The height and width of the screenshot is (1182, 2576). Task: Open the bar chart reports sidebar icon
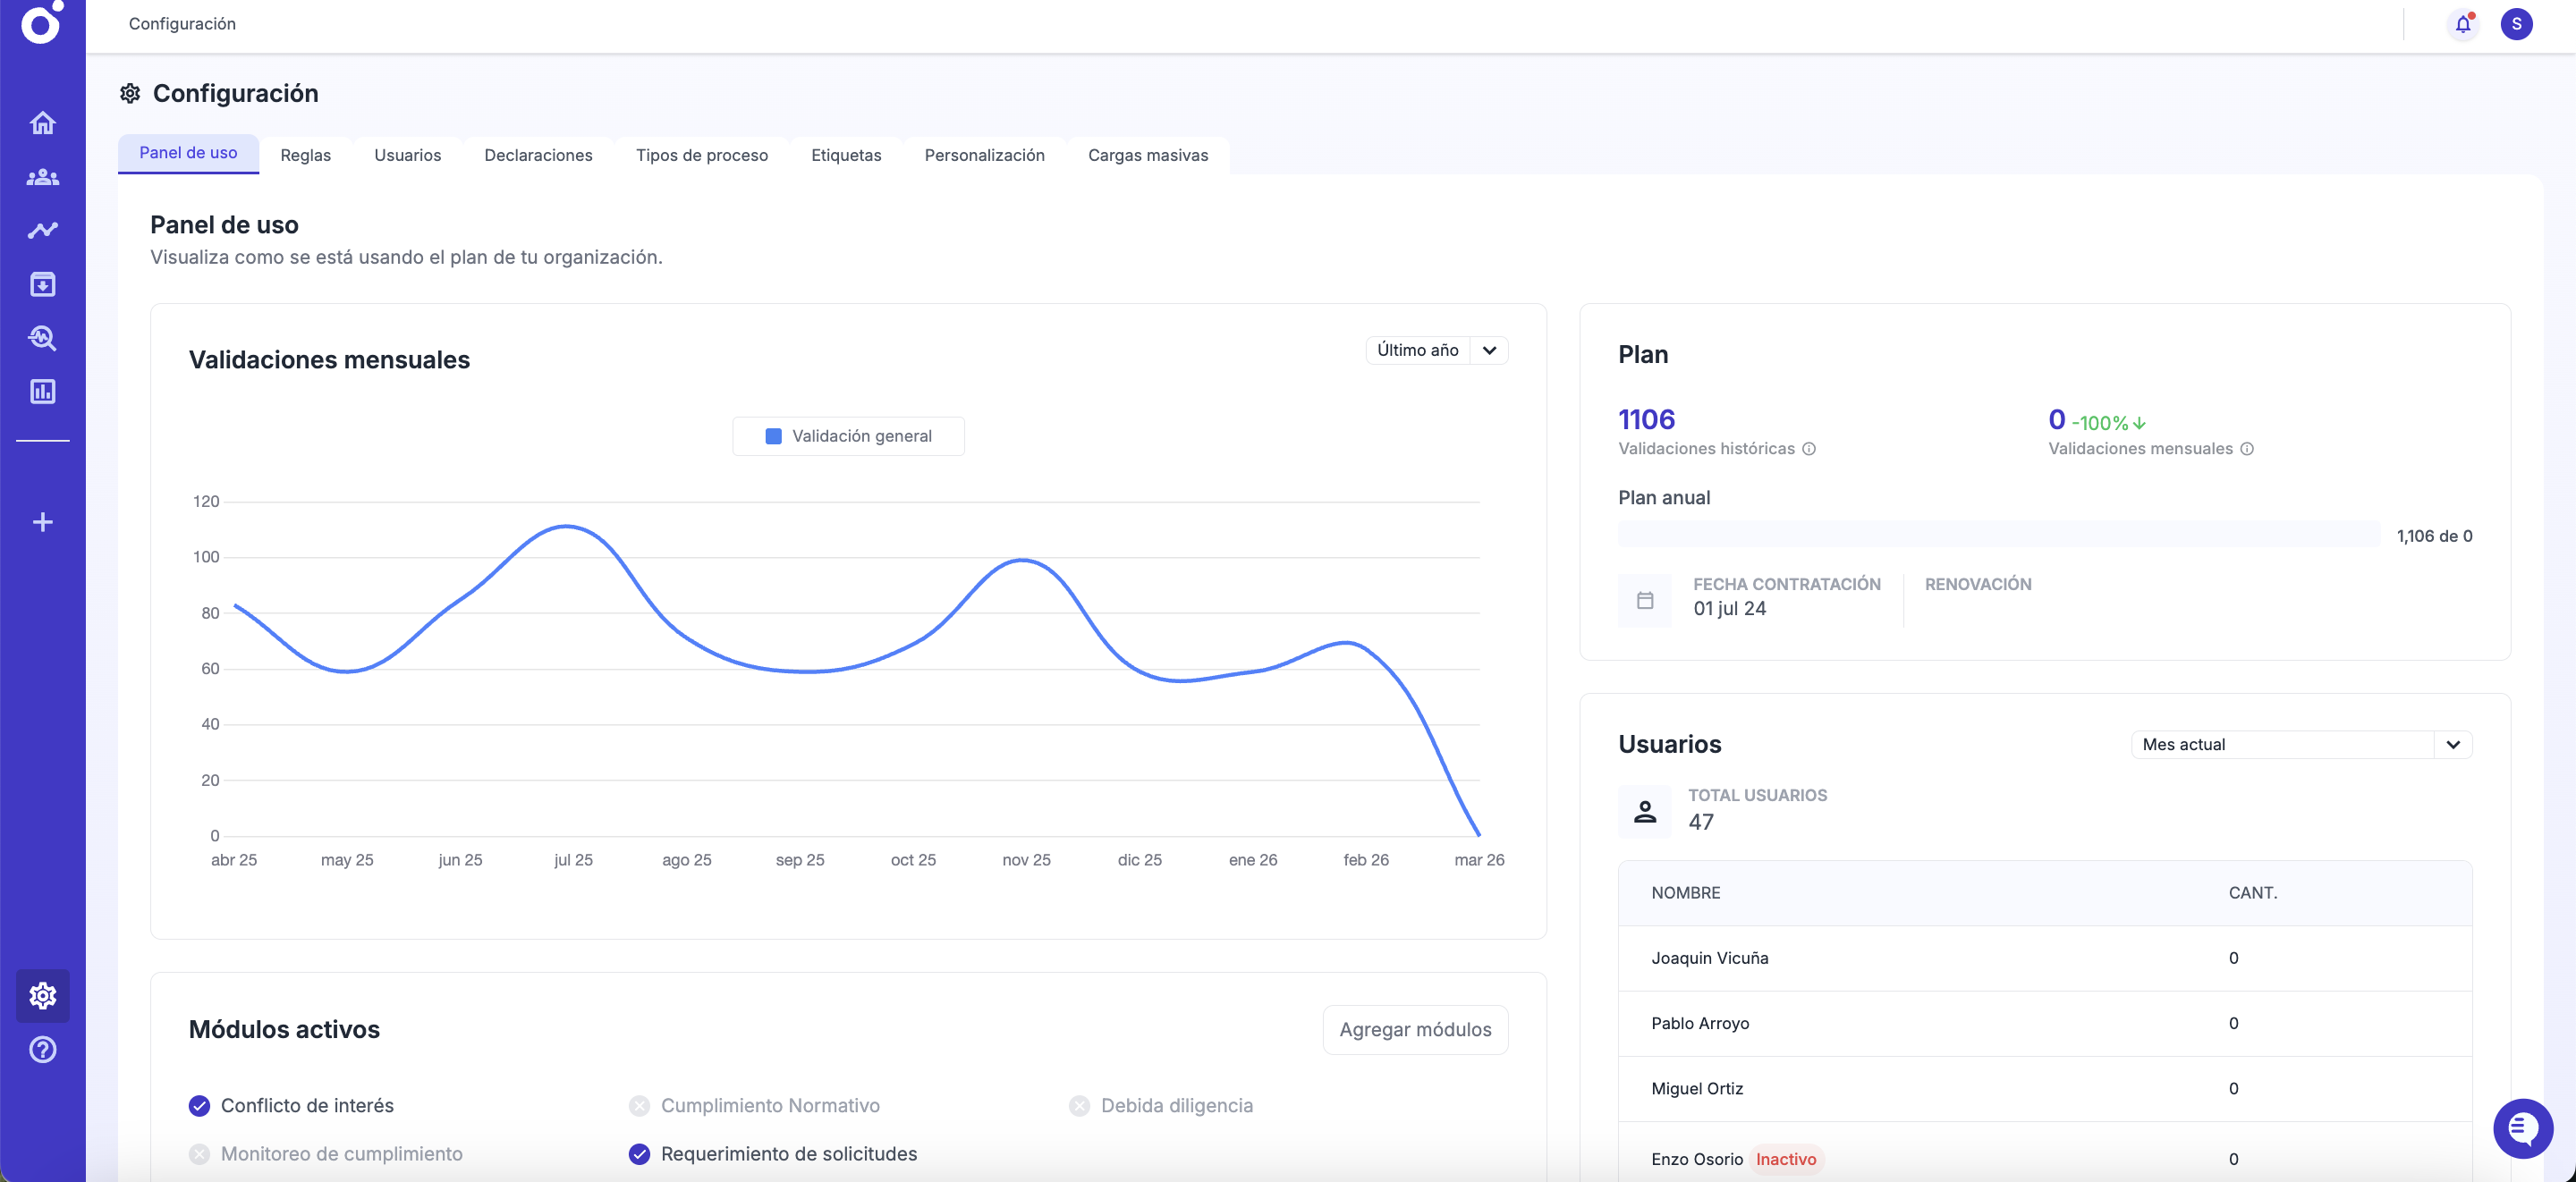(42, 391)
